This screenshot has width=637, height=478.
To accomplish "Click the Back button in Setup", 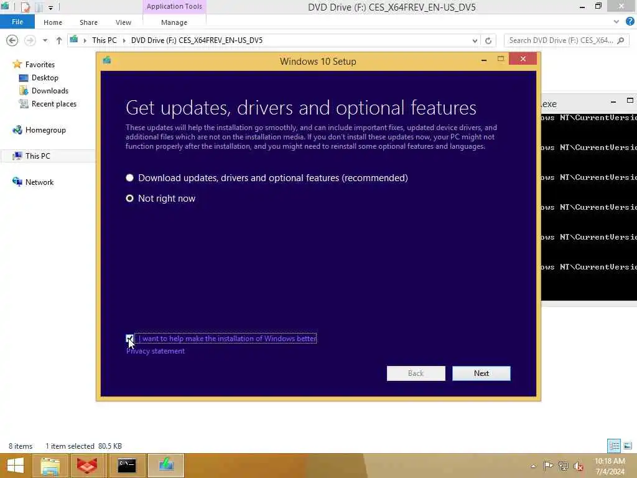I will point(416,373).
